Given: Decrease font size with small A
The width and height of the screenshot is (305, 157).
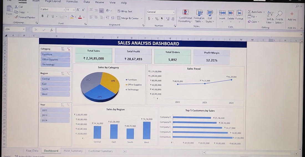Looking at the screenshot, I should [x=83, y=10].
